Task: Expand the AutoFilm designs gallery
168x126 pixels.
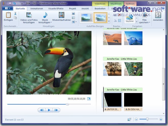Action: pyautogui.click(x=109, y=21)
